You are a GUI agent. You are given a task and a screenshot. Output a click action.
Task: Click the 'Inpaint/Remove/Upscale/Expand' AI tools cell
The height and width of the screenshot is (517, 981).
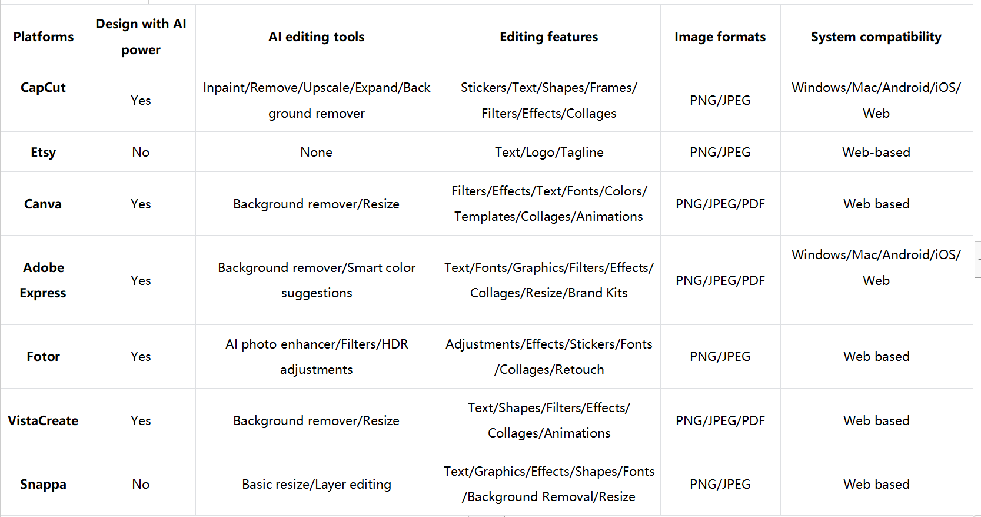[x=317, y=100]
